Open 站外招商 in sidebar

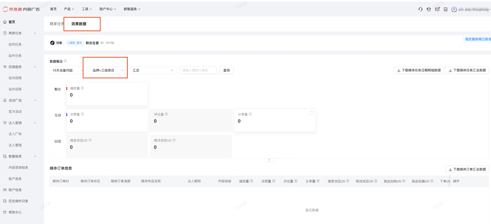(x=15, y=89)
